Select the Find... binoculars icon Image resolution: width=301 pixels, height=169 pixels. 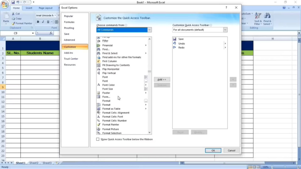click(x=98, y=50)
